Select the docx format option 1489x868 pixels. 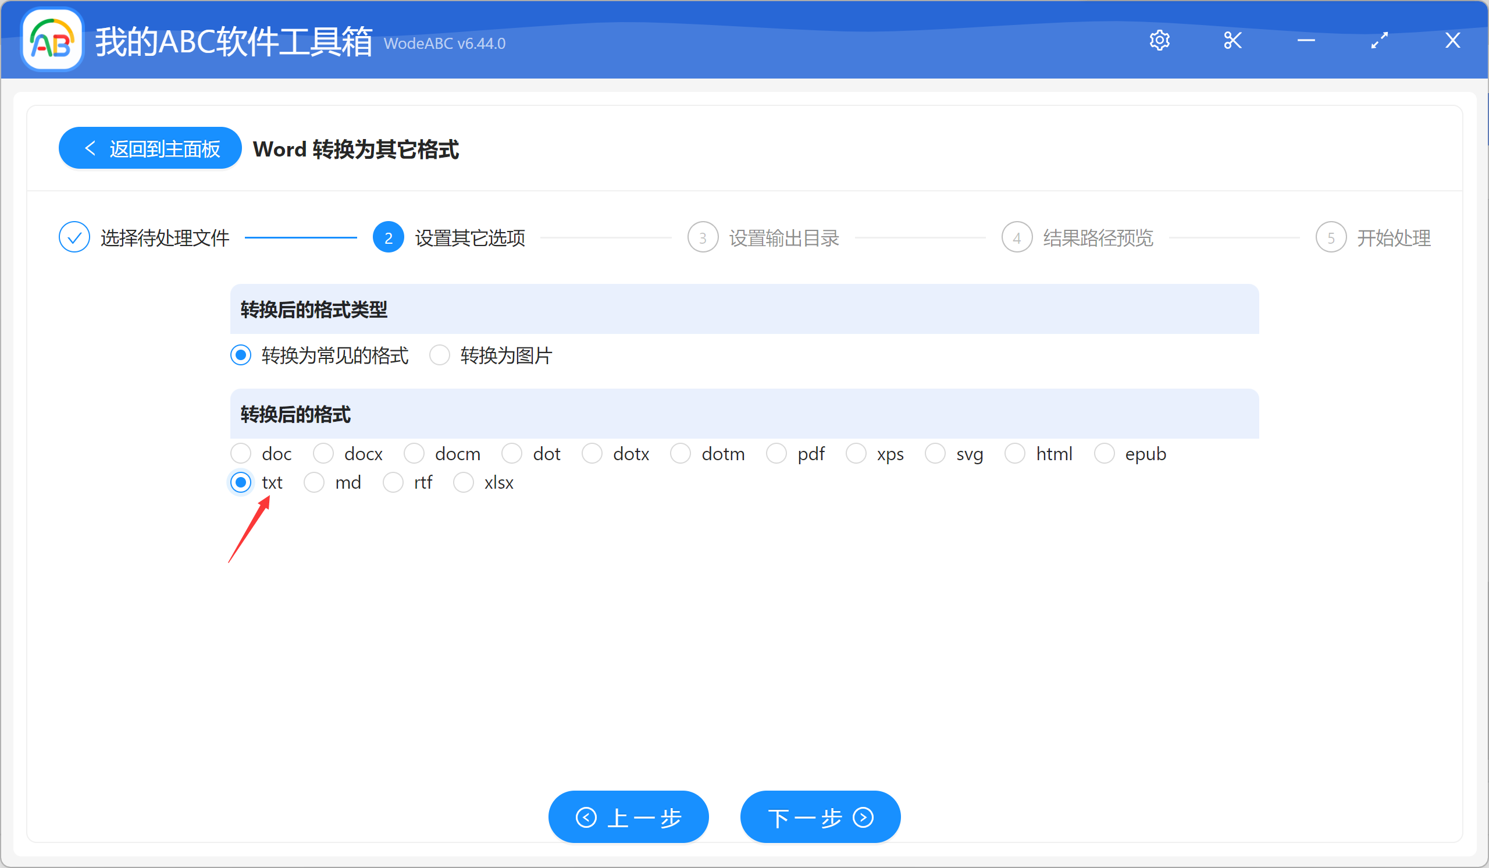click(323, 453)
